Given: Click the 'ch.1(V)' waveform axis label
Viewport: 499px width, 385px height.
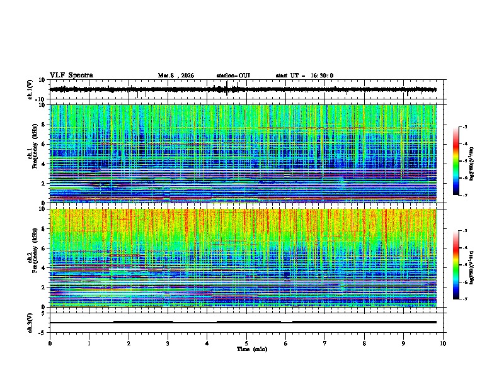Looking at the screenshot, I should click(30, 89).
